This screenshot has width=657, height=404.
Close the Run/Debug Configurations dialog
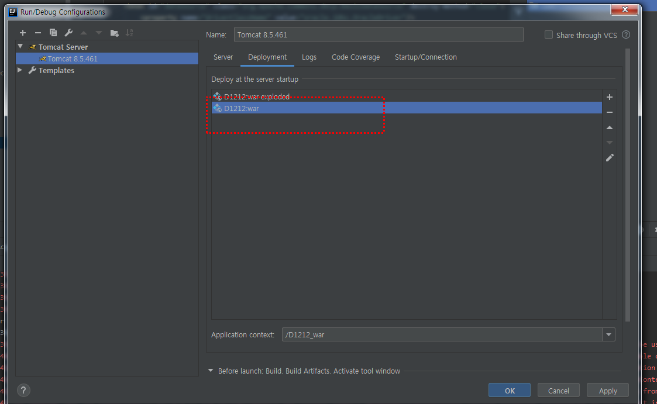click(624, 9)
